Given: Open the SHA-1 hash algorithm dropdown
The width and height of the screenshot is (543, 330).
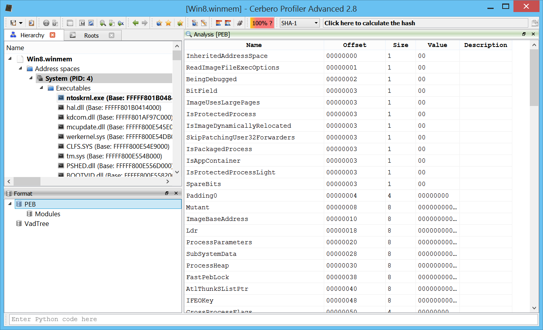Looking at the screenshot, I should tap(300, 23).
